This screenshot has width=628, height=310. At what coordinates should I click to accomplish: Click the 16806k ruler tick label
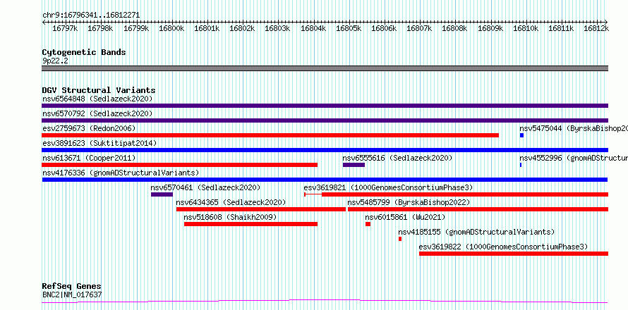pyautogui.click(x=384, y=29)
